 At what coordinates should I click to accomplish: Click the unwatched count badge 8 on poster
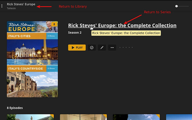coord(54,24)
